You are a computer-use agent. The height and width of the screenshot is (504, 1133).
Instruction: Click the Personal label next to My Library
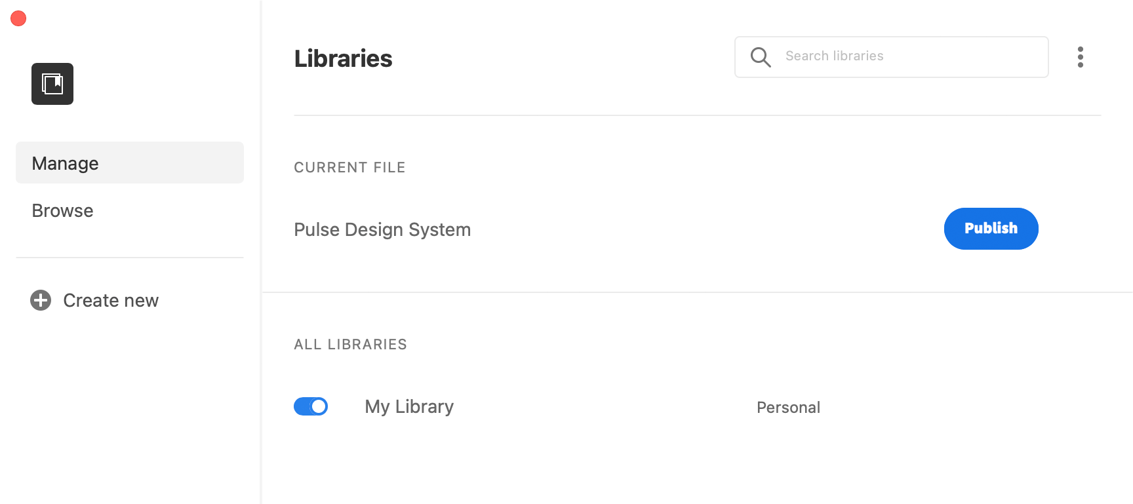[x=788, y=406]
